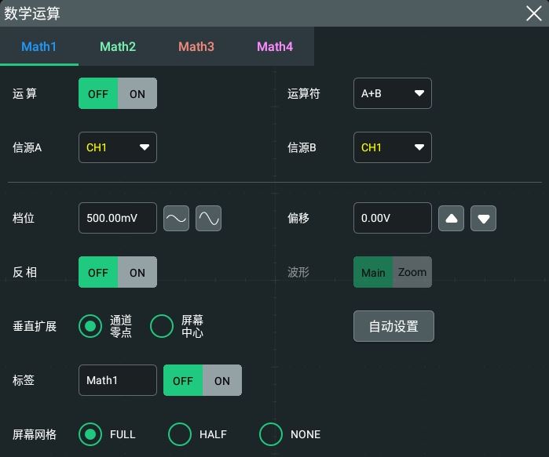Close the 数学运算 dialog
The image size is (549, 457).
click(533, 13)
